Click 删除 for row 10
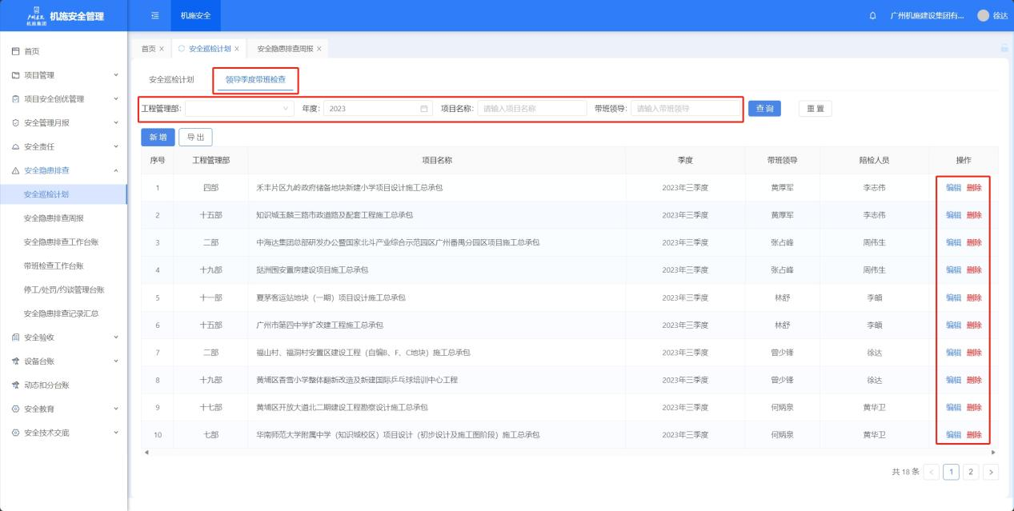The width and height of the screenshot is (1014, 511). click(x=974, y=435)
